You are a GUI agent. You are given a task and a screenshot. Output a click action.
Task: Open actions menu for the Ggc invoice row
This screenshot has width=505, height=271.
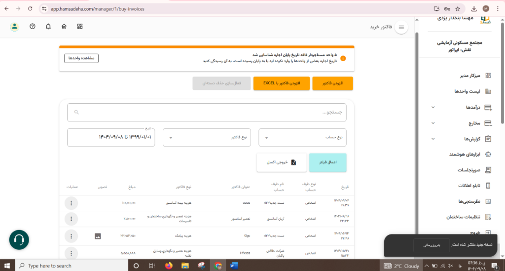(x=71, y=236)
